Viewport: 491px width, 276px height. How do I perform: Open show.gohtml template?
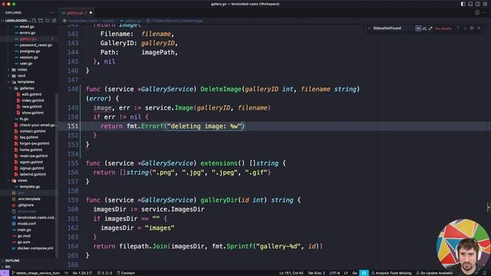pos(32,113)
